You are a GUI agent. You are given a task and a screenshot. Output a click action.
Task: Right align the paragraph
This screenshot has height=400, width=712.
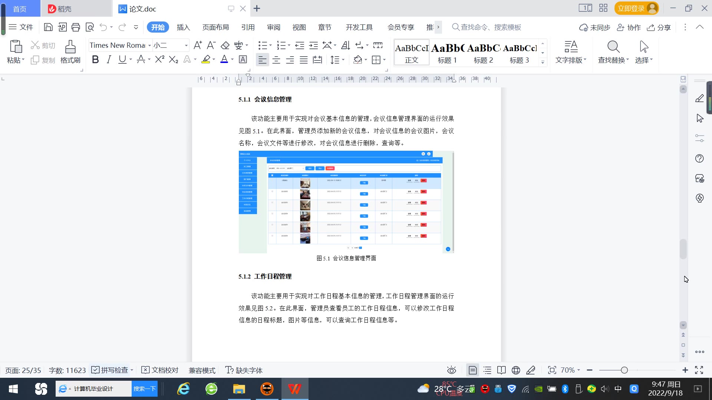coord(290,60)
